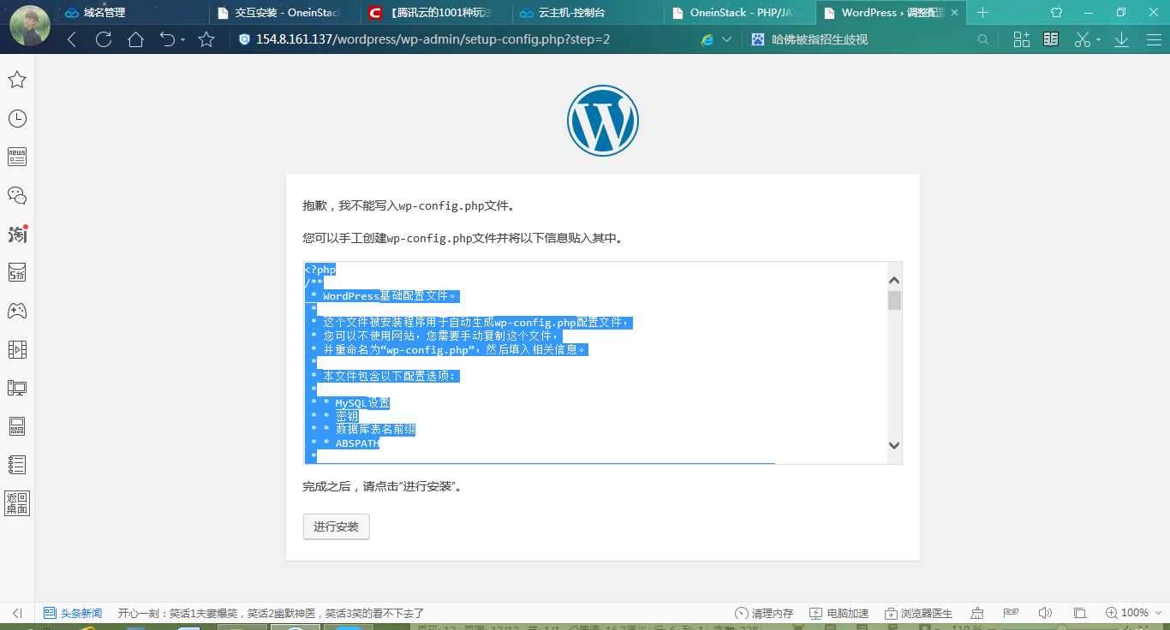1170x630 pixels.
Task: Open the games controller sidebar icon
Action: (16, 311)
